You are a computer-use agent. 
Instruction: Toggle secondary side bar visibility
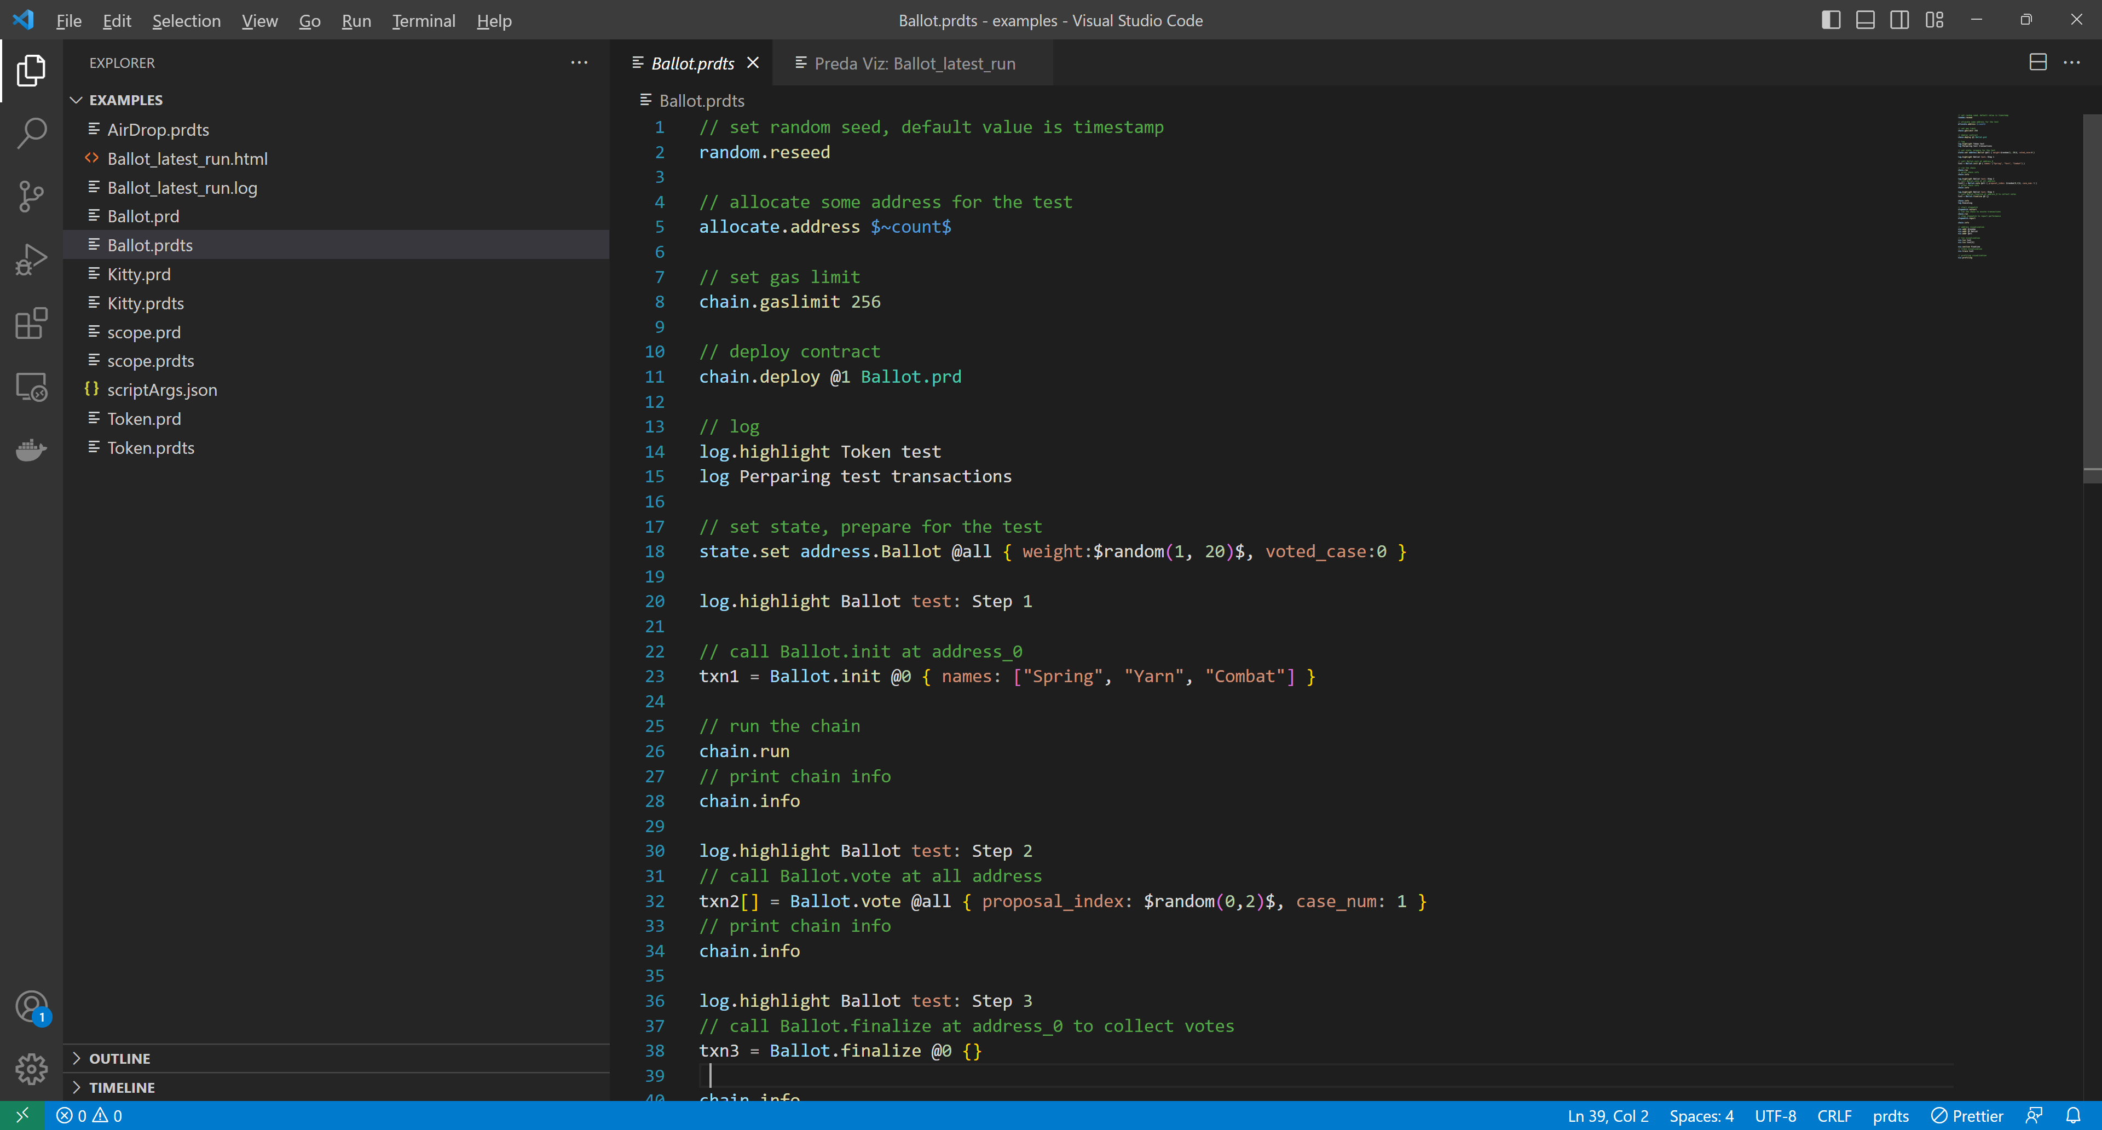pyautogui.click(x=1899, y=20)
